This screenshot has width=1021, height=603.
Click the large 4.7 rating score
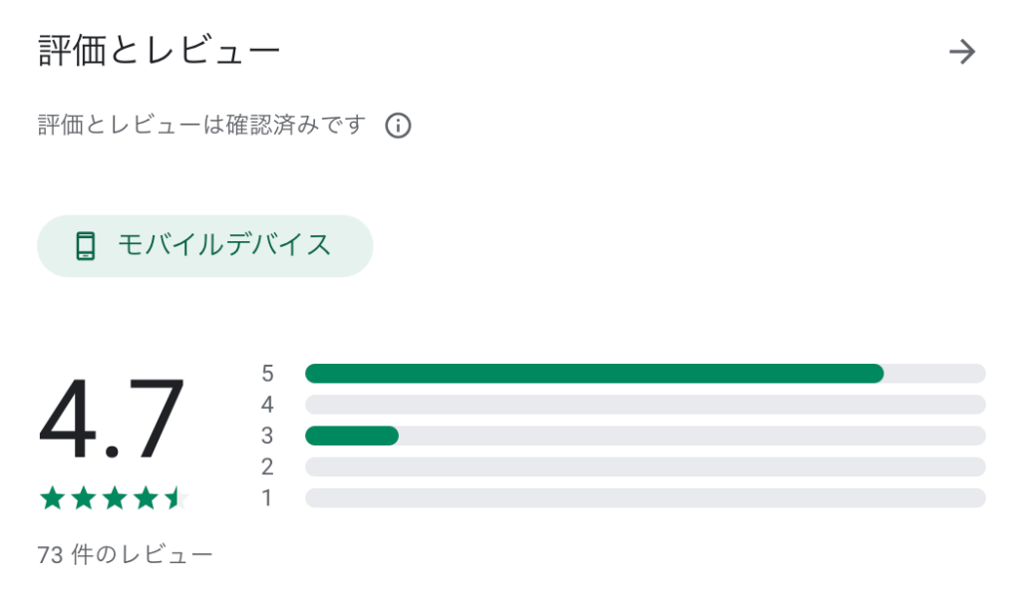(112, 419)
